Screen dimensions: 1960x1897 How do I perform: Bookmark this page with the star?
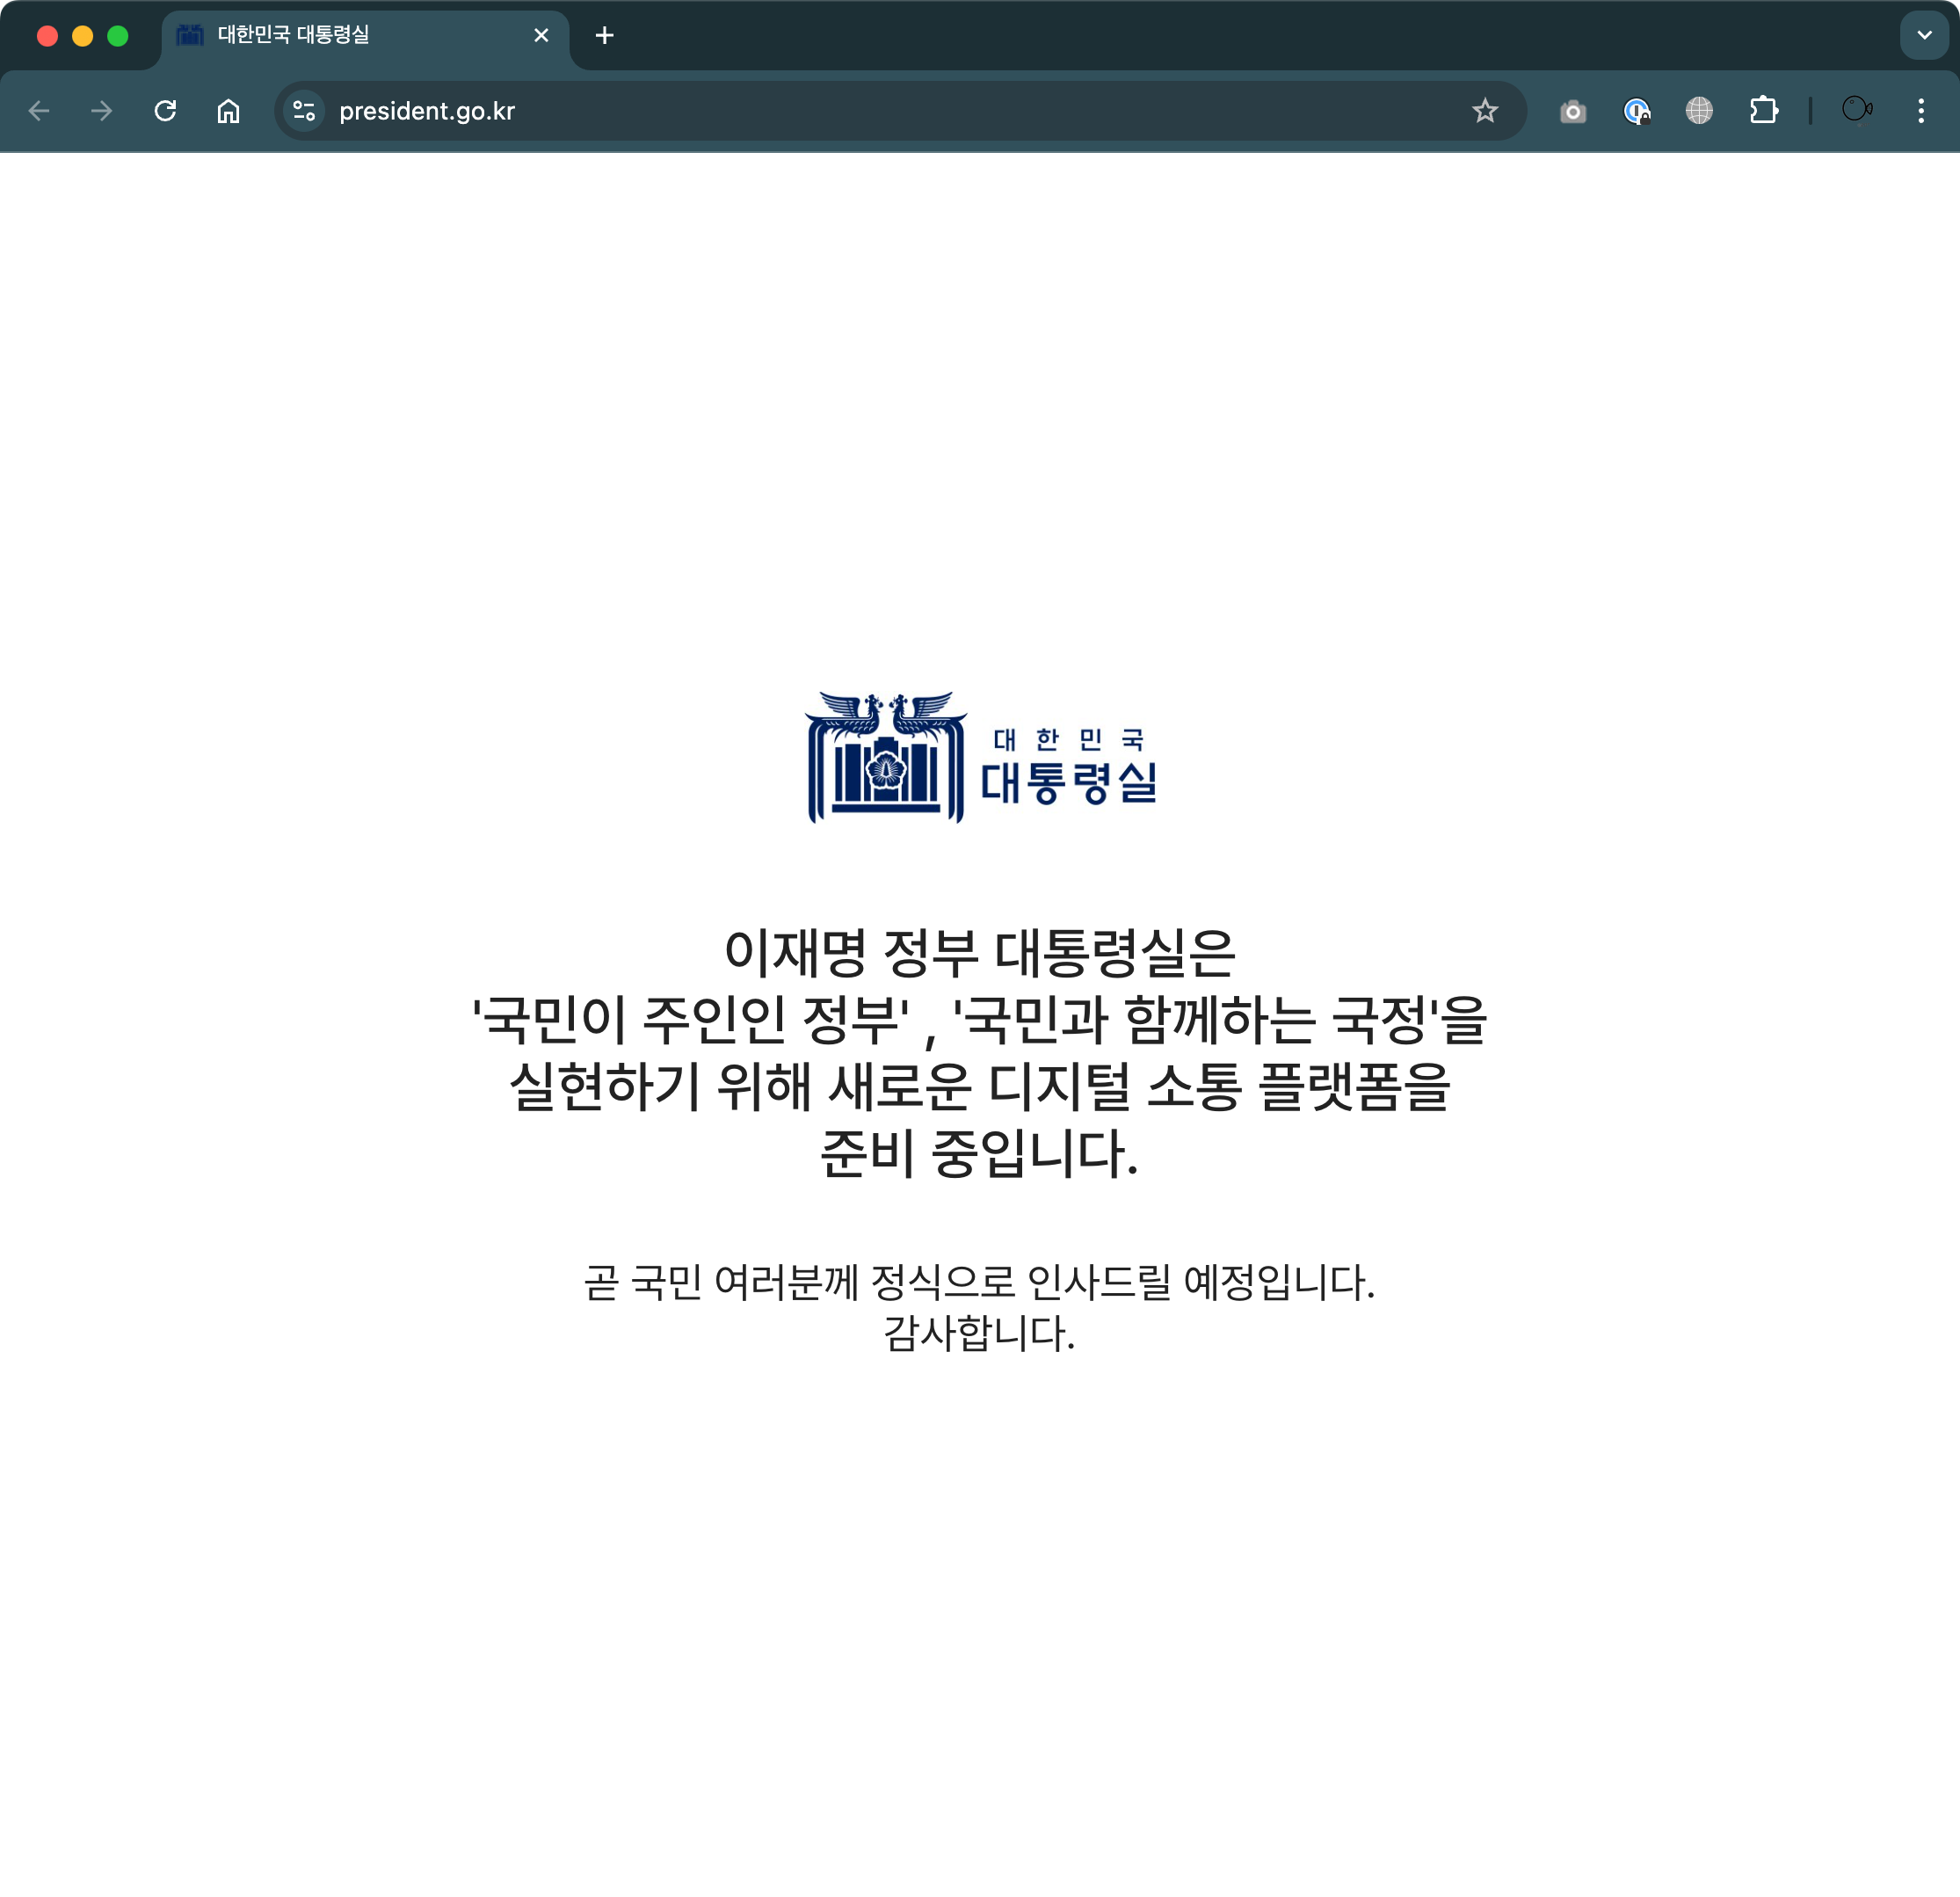click(1485, 111)
